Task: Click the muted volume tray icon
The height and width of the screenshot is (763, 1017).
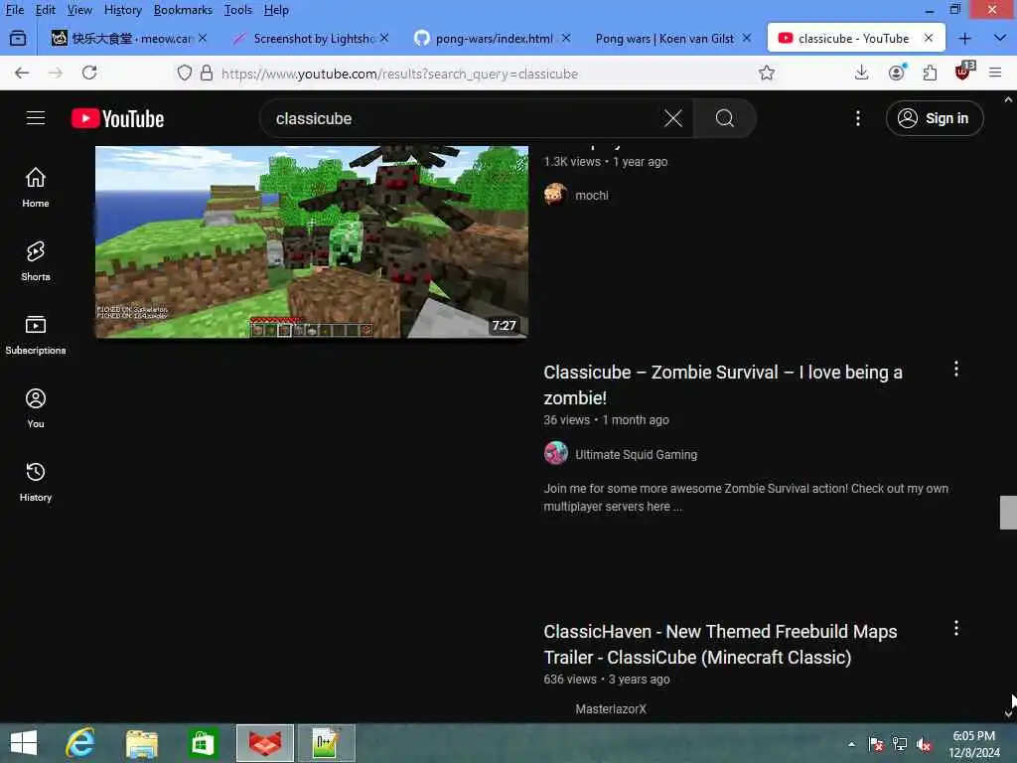Action: (x=924, y=744)
